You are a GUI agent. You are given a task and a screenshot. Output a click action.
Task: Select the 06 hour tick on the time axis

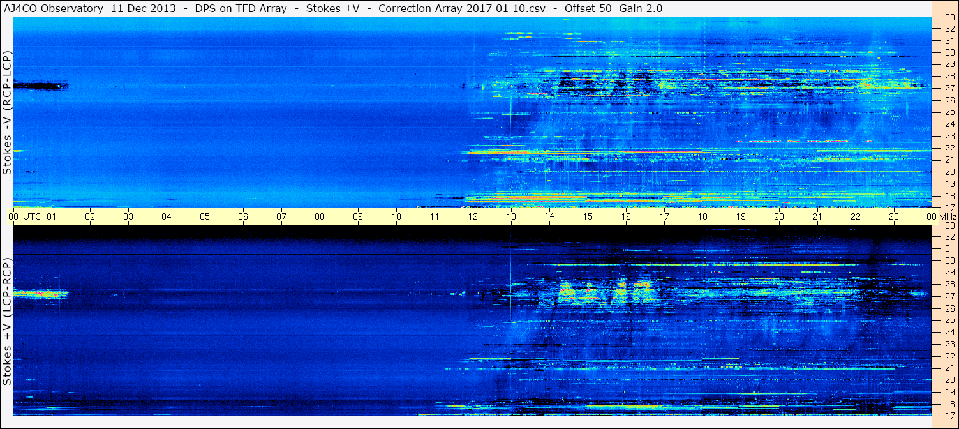[x=243, y=216]
